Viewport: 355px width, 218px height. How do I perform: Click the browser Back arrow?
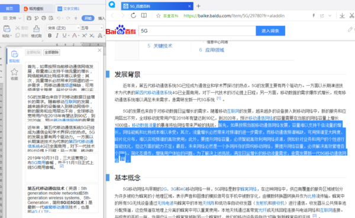(112, 15)
